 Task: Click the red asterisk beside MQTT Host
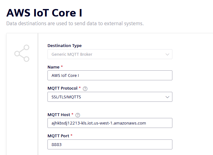(x=72, y=114)
